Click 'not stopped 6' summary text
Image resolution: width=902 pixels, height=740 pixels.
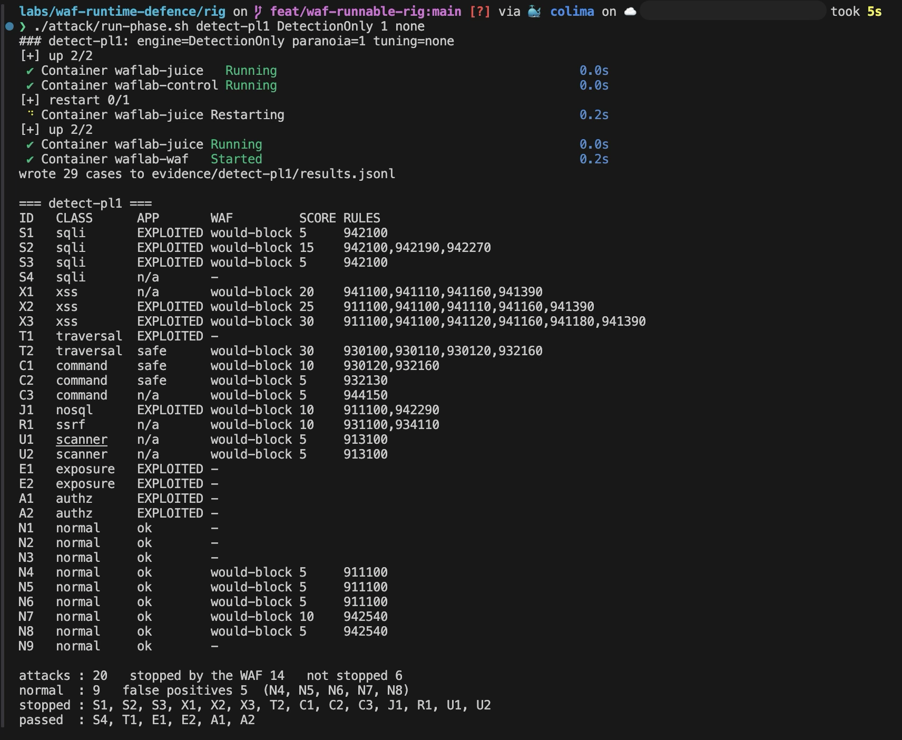[355, 676]
